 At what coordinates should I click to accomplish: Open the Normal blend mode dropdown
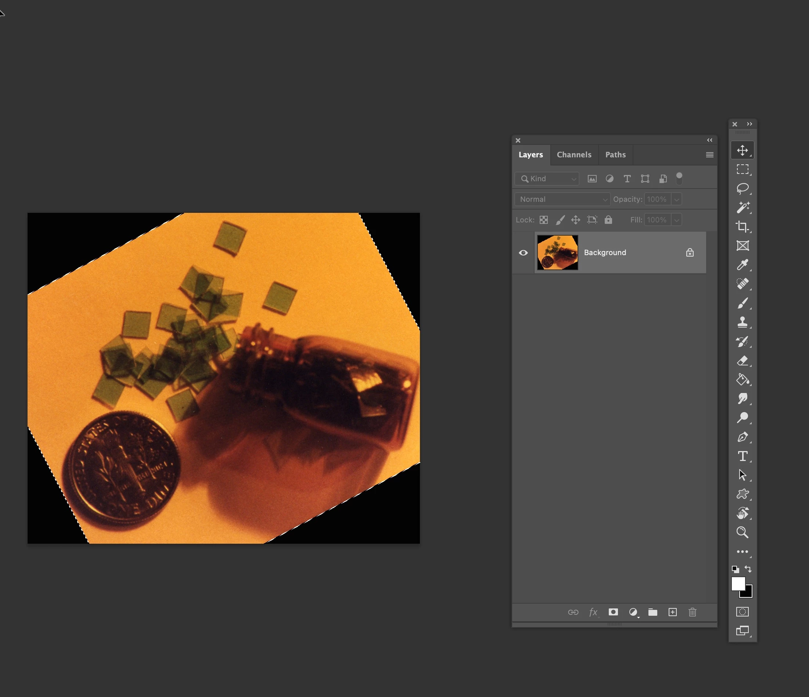(562, 199)
